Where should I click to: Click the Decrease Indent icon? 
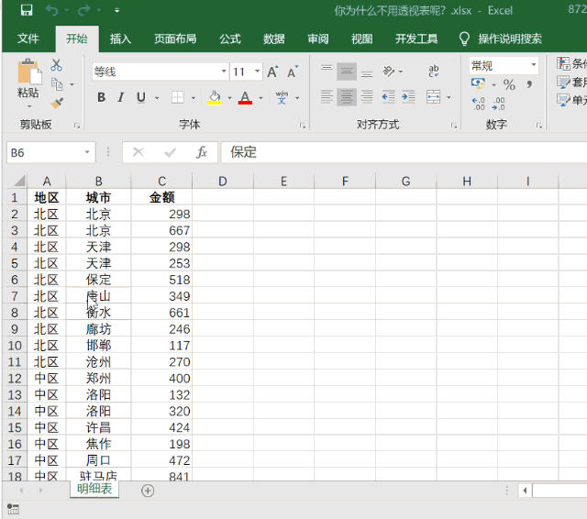(x=389, y=97)
